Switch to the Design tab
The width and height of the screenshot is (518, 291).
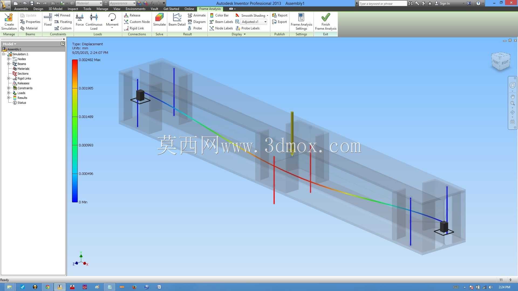38,9
